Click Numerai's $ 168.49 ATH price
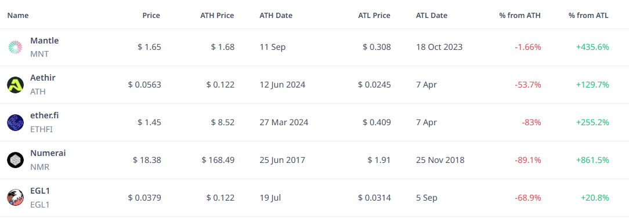 (x=218, y=160)
